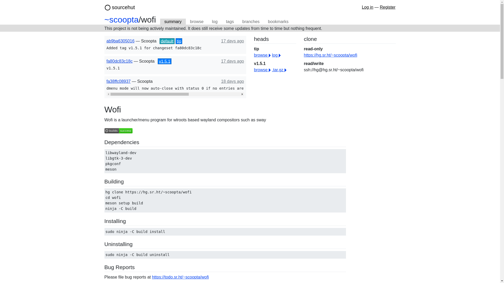The width and height of the screenshot is (504, 283).
Task: Click the sourcehut circle logo icon
Action: pyautogui.click(x=107, y=8)
